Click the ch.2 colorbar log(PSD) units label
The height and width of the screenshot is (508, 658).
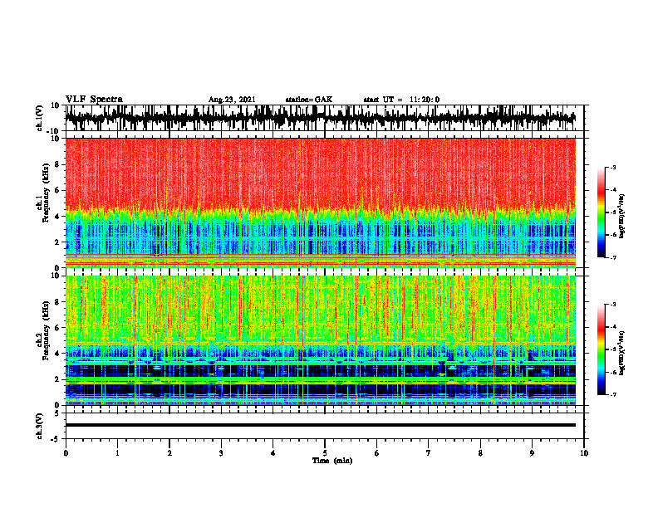pos(622,353)
